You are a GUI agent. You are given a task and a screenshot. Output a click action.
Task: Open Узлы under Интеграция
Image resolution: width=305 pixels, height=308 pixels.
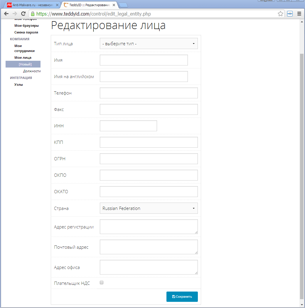tap(18, 85)
